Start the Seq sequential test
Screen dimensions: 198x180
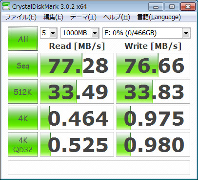pos(23,65)
